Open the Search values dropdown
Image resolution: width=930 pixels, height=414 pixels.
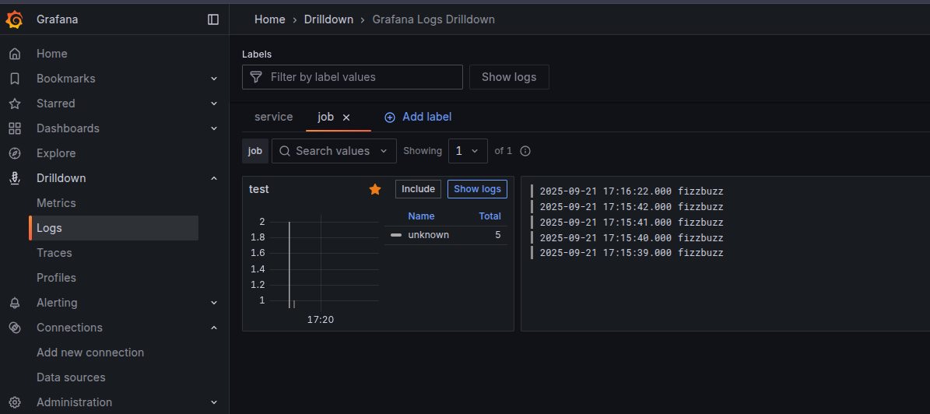(x=334, y=151)
